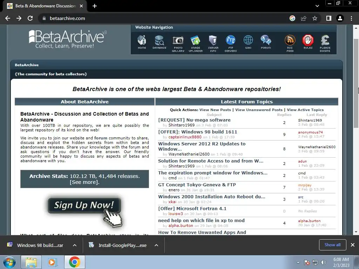Open the Wiki globe icon
359x269 pixels.
[248, 42]
